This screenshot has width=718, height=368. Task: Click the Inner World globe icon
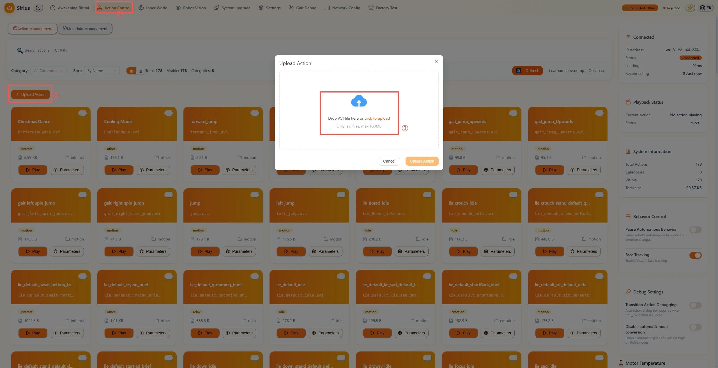tap(141, 8)
